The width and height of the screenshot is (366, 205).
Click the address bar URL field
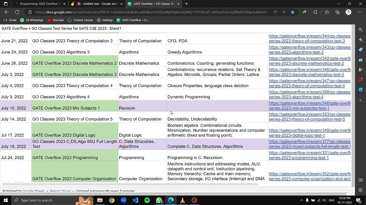coord(152,12)
